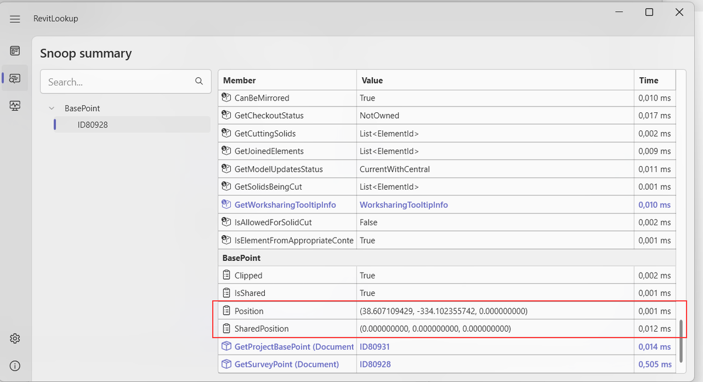
Task: Click the GetModelUpdatesStatus member name
Action: pyautogui.click(x=279, y=169)
